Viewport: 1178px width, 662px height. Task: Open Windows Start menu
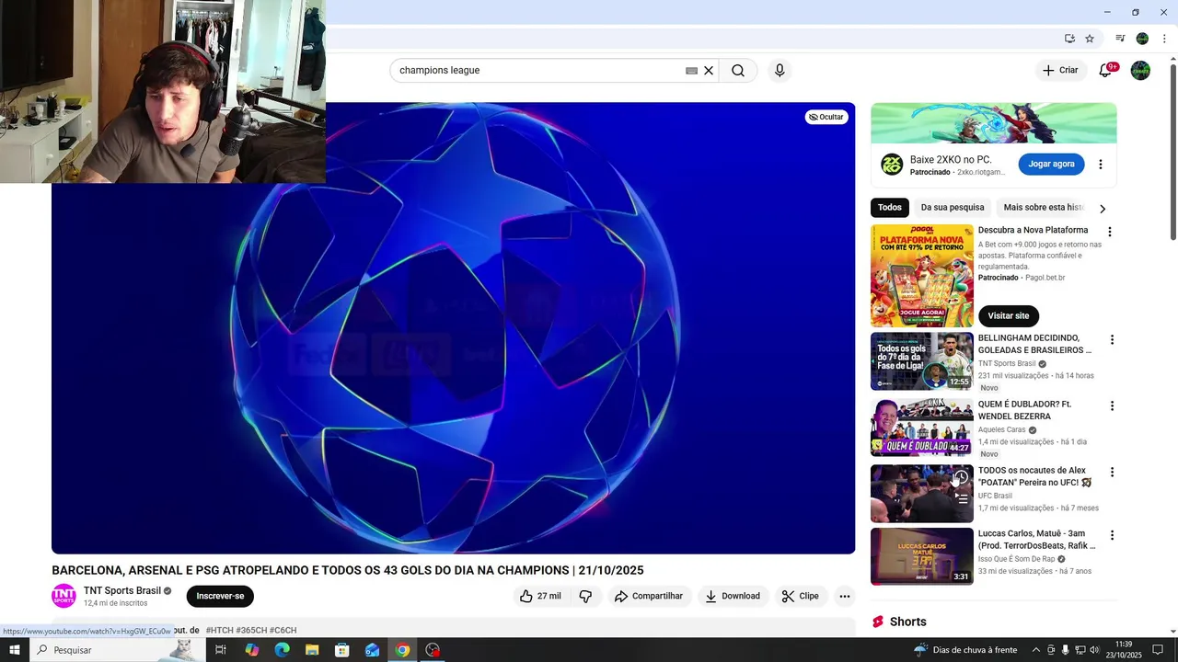[14, 650]
